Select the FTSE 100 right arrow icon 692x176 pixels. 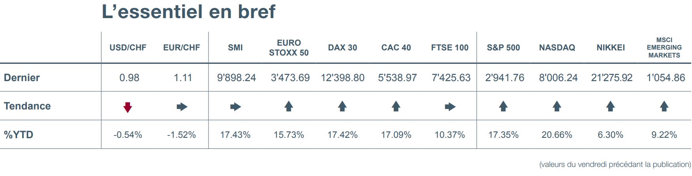[450, 107]
